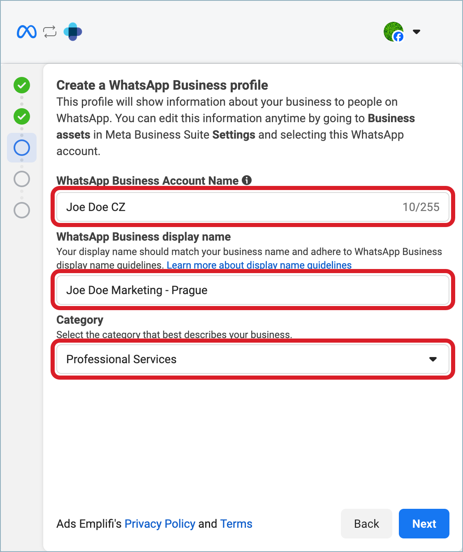Click the Facebook badge on profile avatar
This screenshot has height=552, width=463.
tap(398, 37)
